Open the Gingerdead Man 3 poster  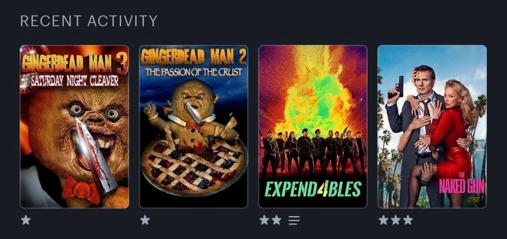[75, 127]
